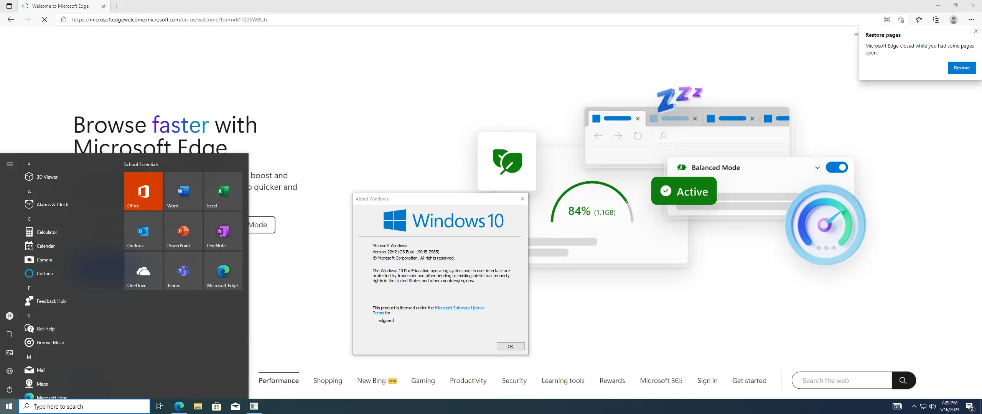Image resolution: width=982 pixels, height=414 pixels.
Task: Toggle the Balanced Mode switch
Action: point(836,168)
